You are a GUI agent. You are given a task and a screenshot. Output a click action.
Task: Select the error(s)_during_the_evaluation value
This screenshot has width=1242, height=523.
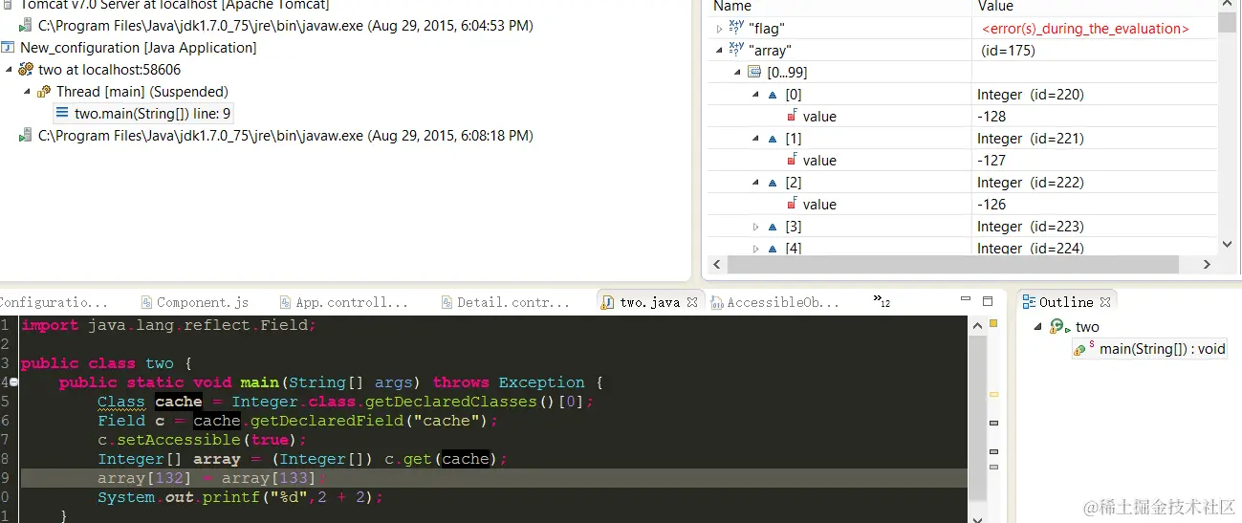click(1085, 29)
